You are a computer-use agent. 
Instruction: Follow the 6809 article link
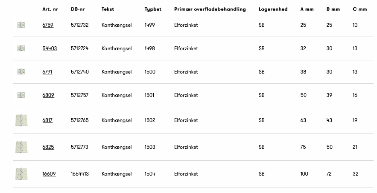(x=48, y=95)
